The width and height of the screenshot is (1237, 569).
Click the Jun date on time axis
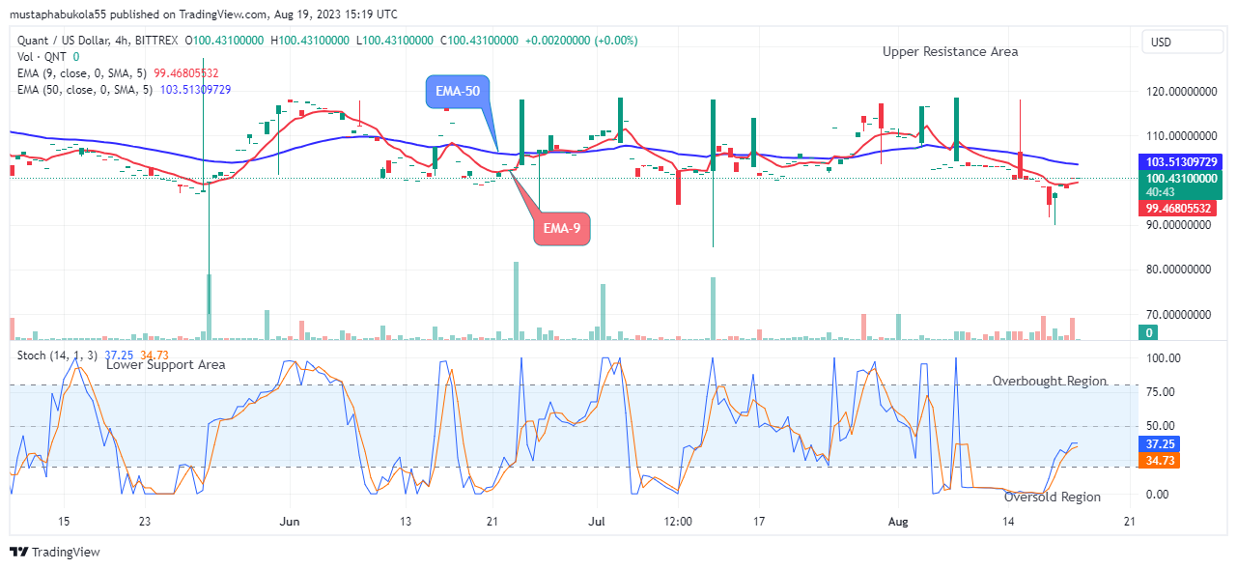click(x=290, y=522)
